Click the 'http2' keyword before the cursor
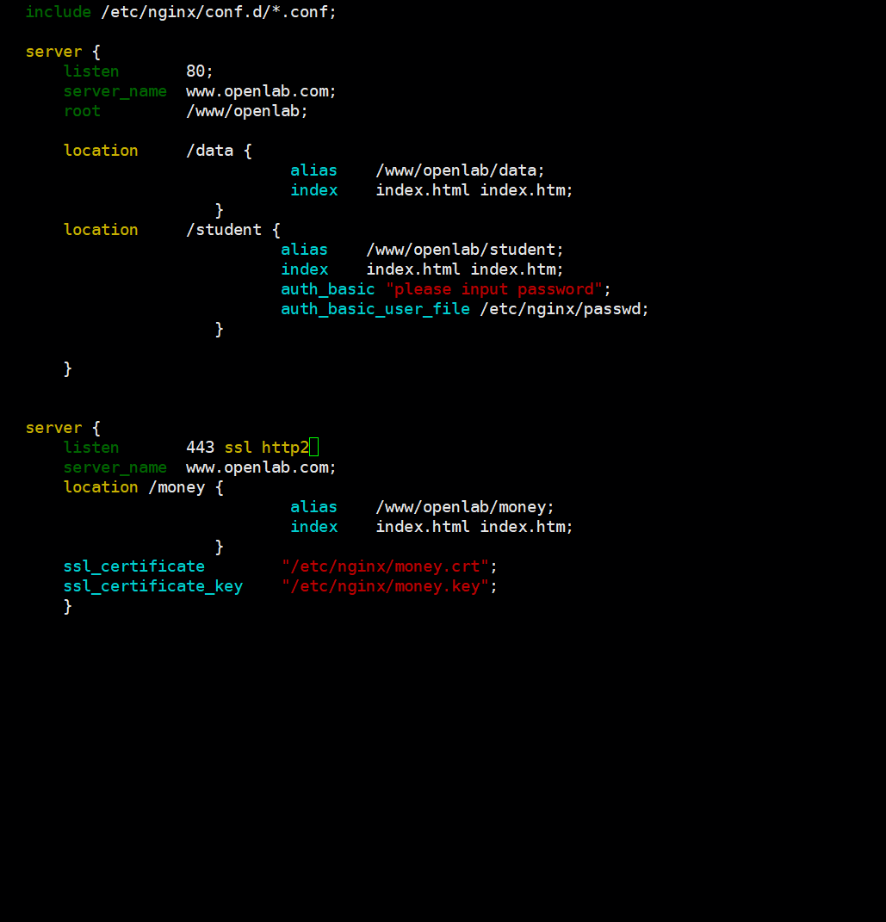The height and width of the screenshot is (922, 886). click(x=285, y=448)
